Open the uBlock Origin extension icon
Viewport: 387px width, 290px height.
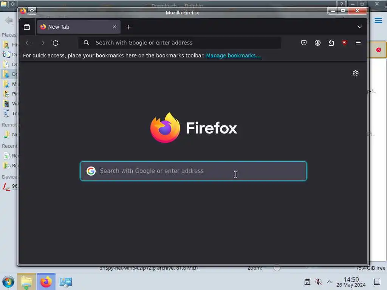(x=345, y=43)
